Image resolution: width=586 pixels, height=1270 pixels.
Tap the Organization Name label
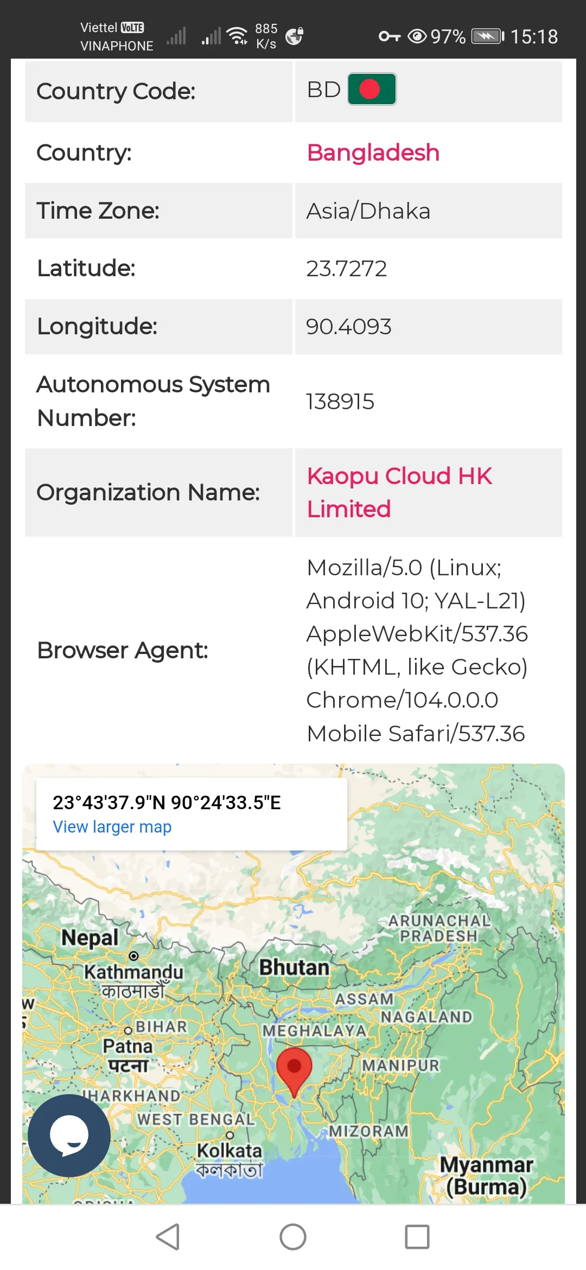148,492
